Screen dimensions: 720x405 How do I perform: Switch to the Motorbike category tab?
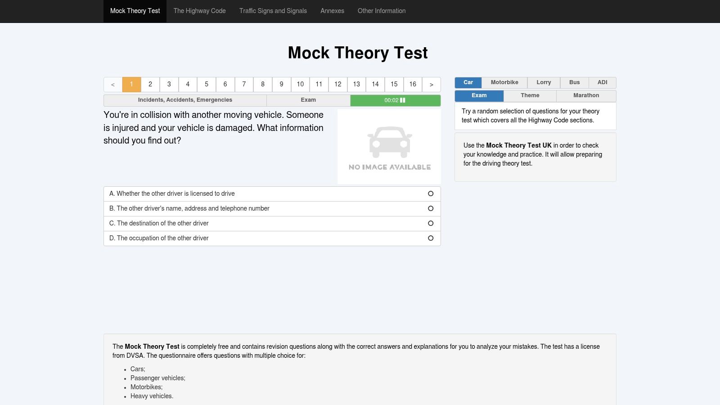504,83
